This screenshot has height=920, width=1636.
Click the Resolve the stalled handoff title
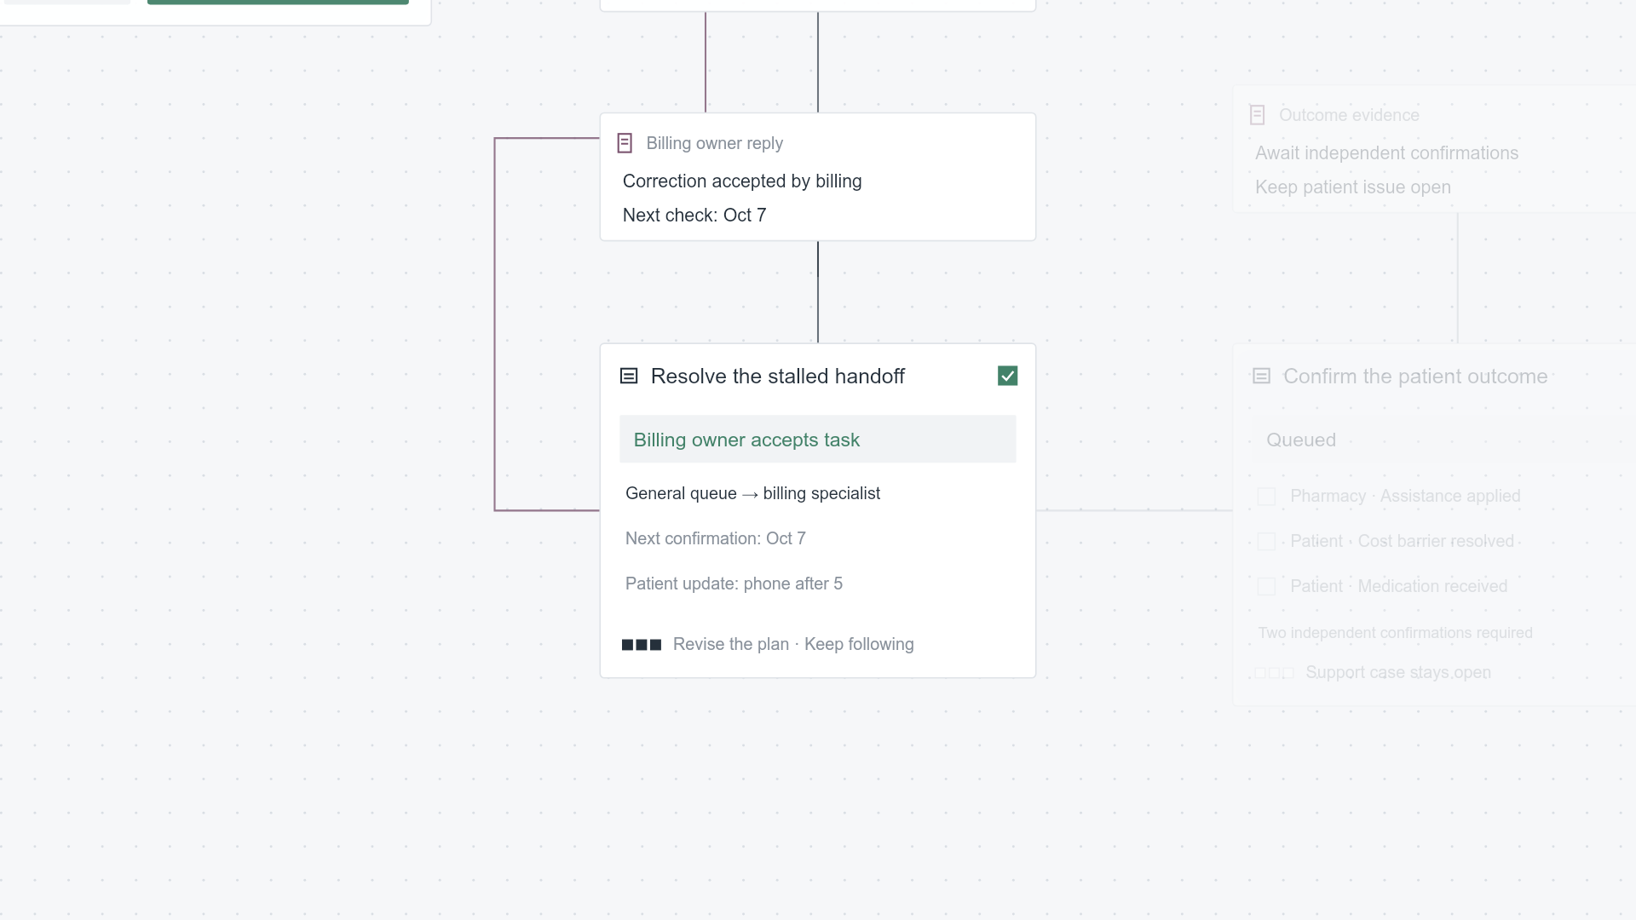coord(778,376)
